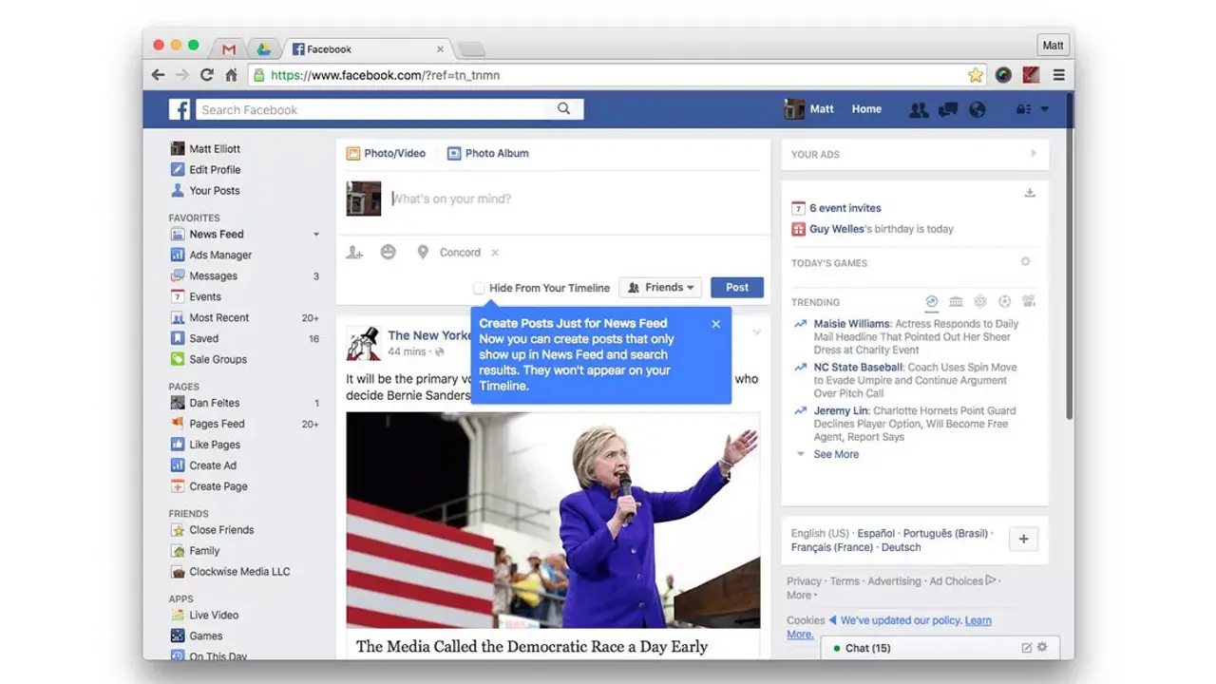This screenshot has height=684, width=1216.
Task: Open Today's Games settings gear
Action: point(1025,262)
